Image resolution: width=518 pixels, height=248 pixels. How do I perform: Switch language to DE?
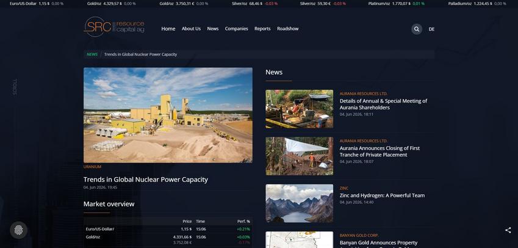[431, 29]
